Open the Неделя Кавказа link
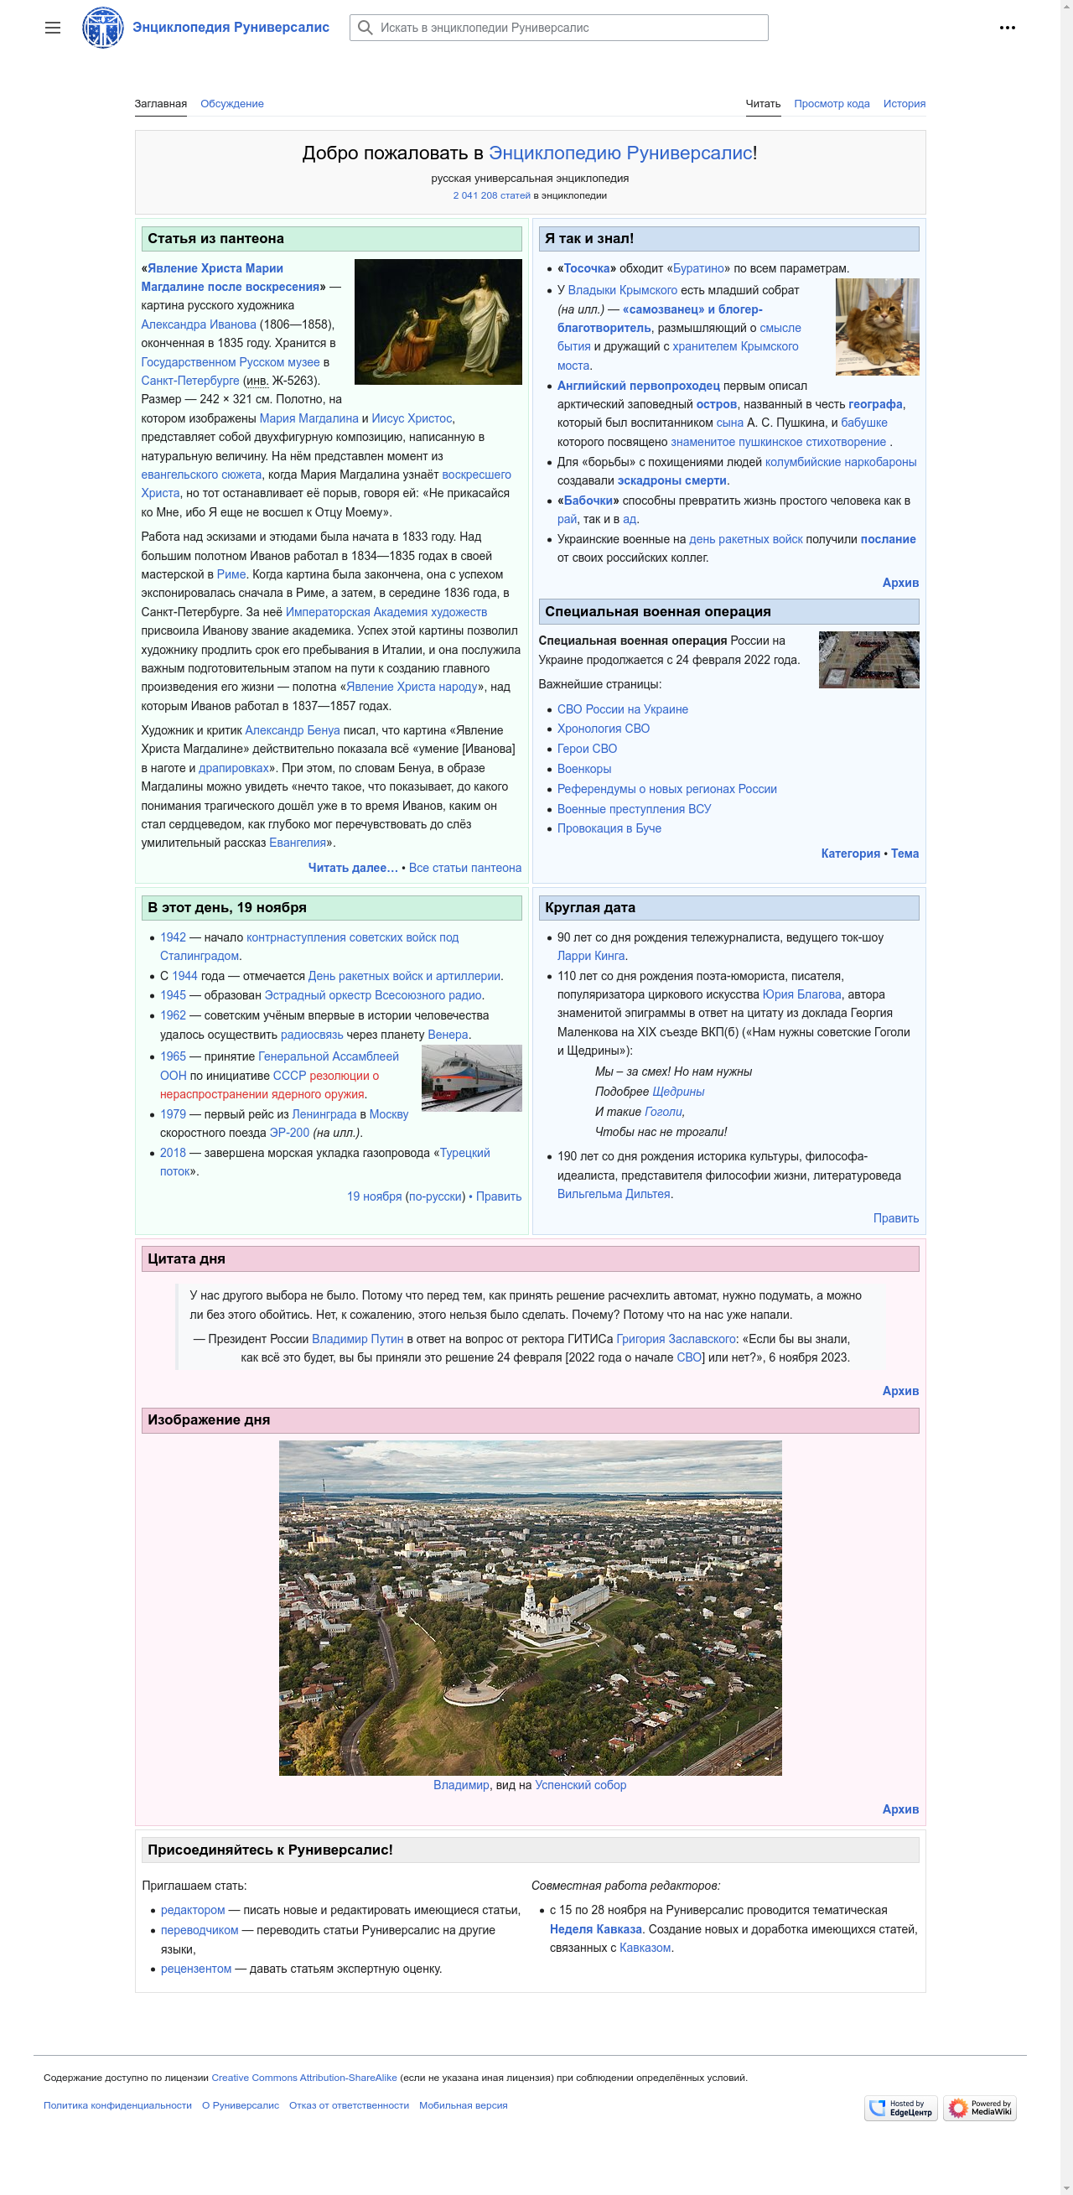This screenshot has height=2195, width=1073. point(595,1928)
